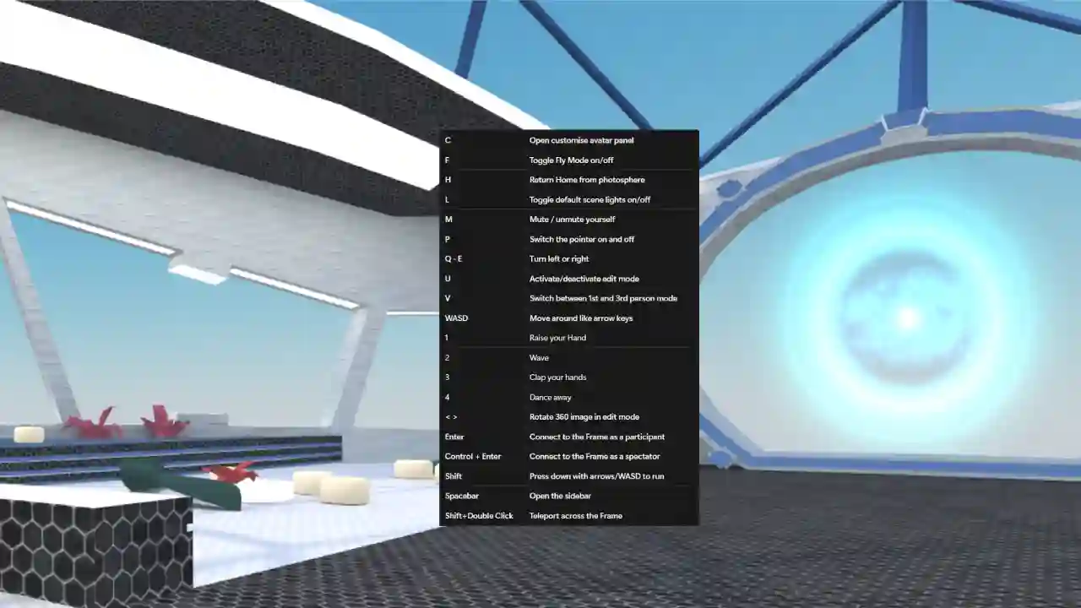Image resolution: width=1081 pixels, height=608 pixels.
Task: Select "Rotate 360 image in edit mode"
Action: (x=584, y=417)
